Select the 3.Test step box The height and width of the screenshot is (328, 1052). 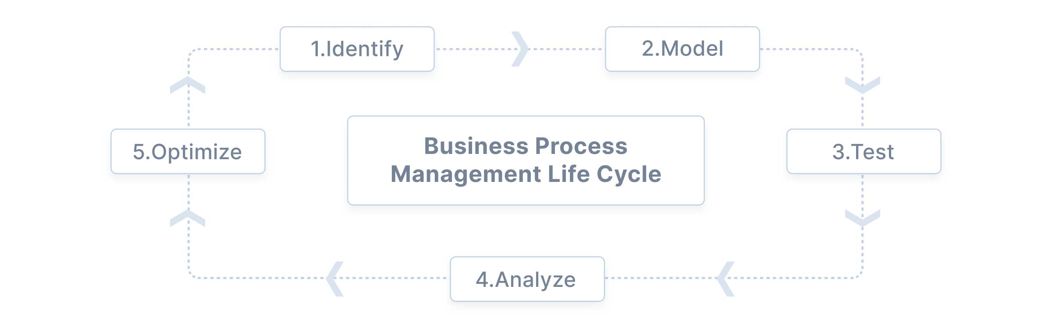864,151
